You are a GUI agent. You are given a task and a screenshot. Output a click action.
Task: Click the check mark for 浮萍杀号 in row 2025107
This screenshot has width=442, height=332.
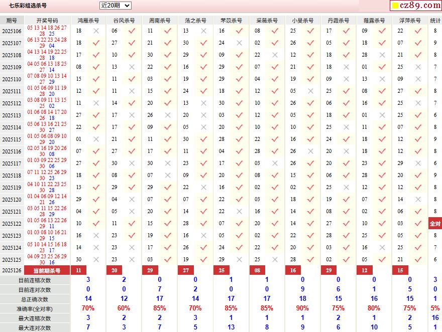point(418,43)
